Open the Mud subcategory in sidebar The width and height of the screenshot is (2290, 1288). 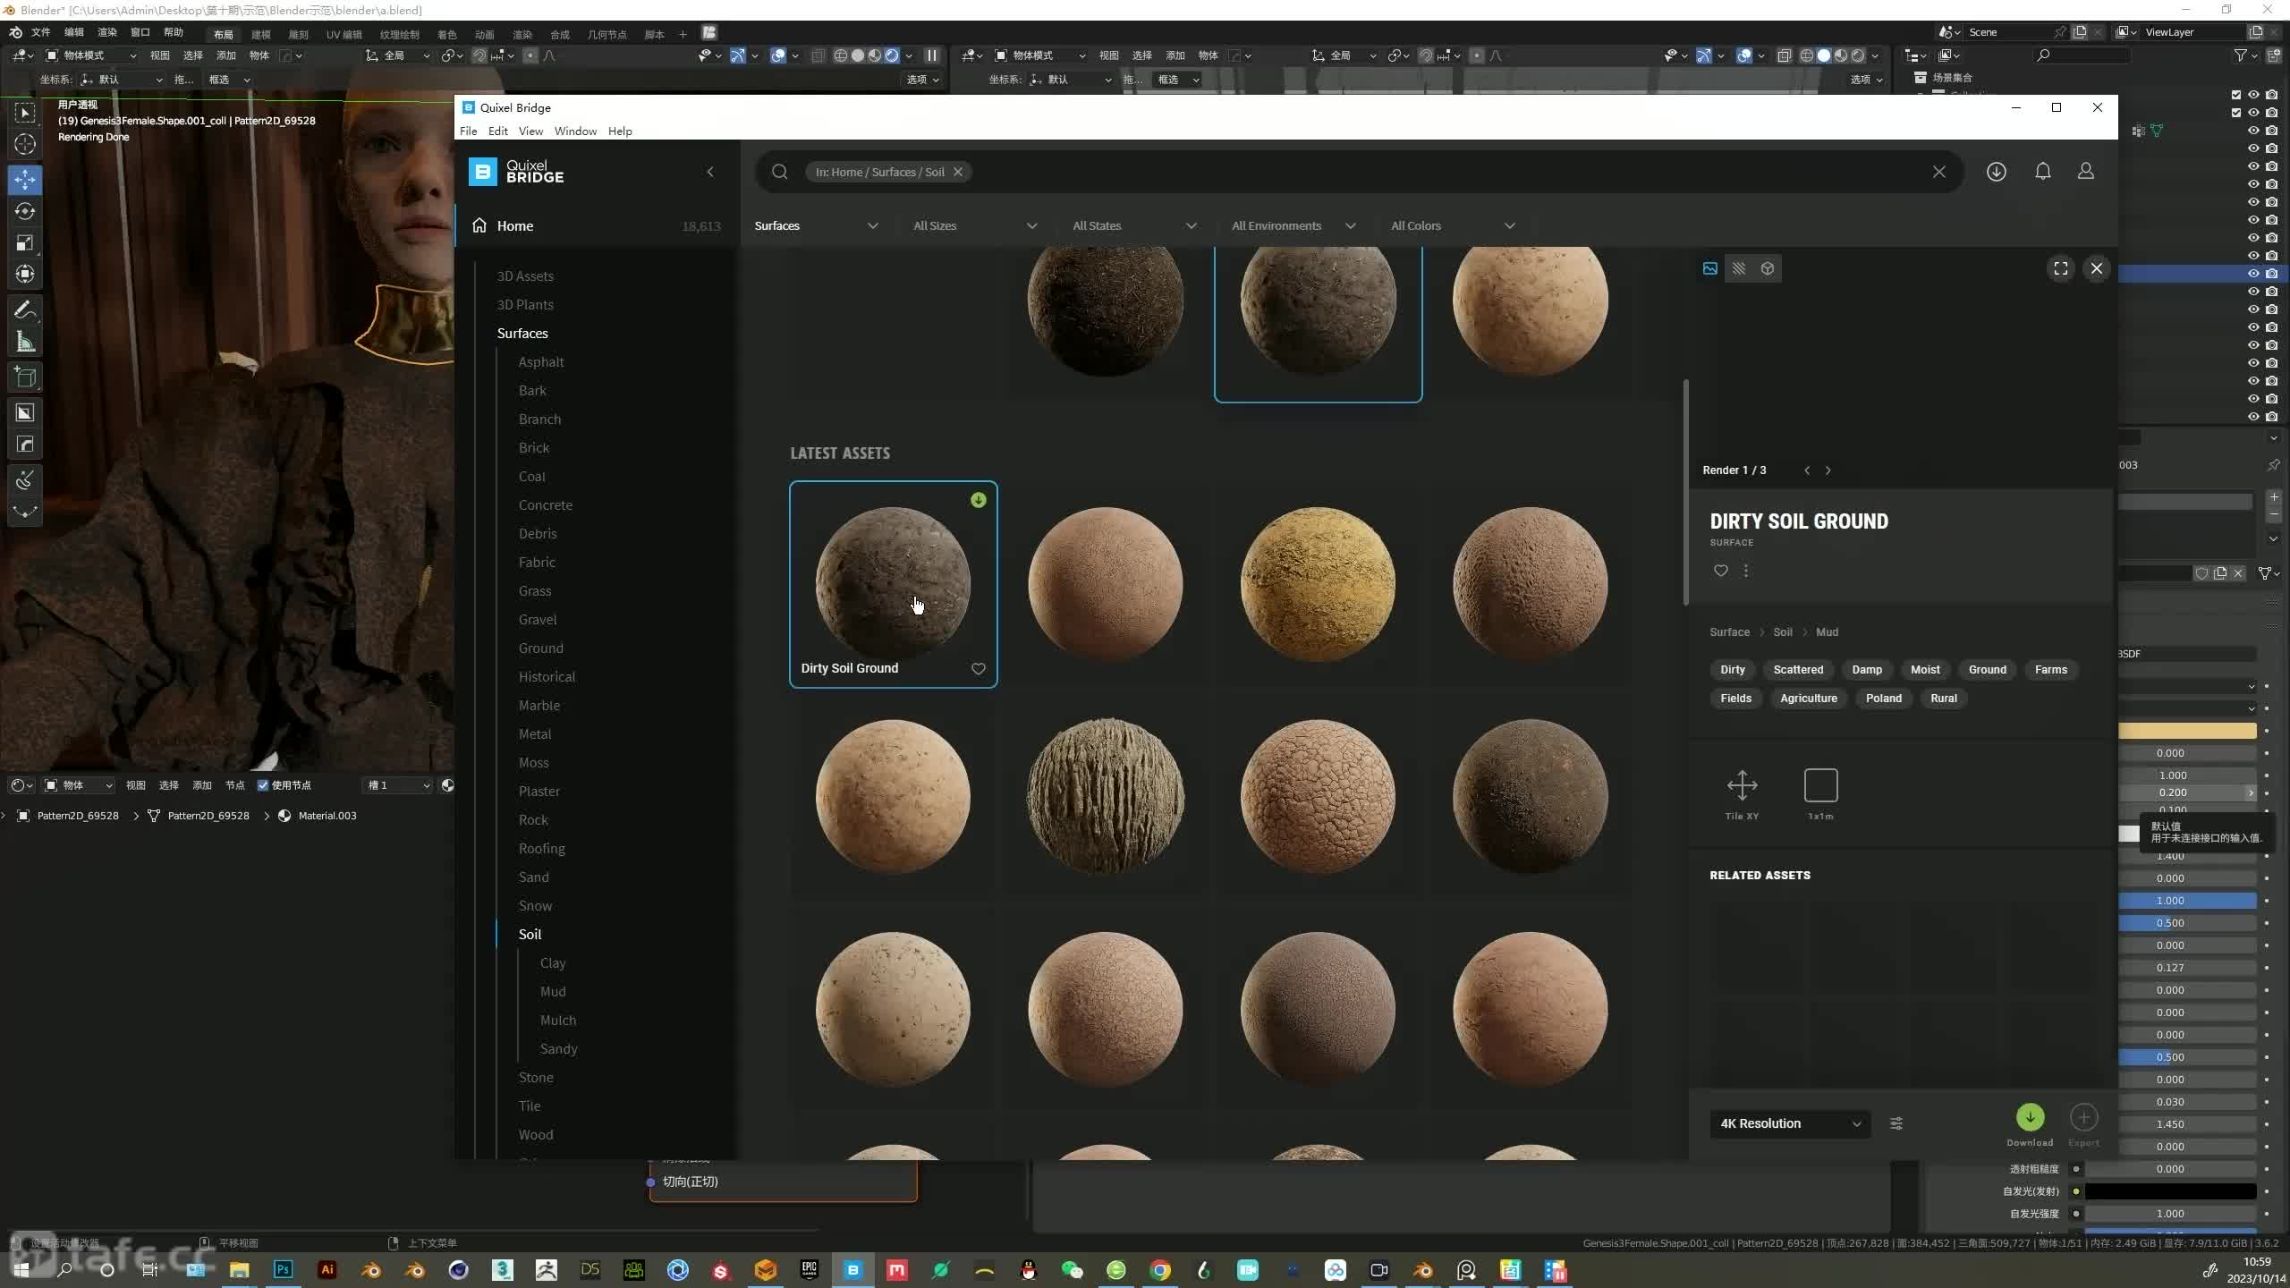point(552,992)
